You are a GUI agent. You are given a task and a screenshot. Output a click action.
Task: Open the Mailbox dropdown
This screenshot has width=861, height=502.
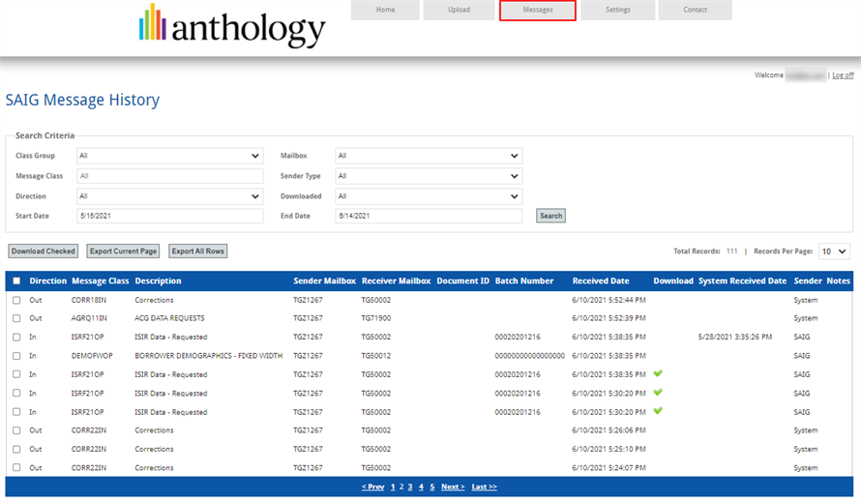pos(429,156)
